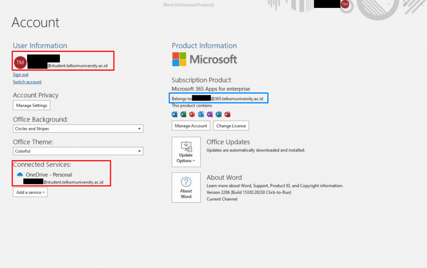Image resolution: width=427 pixels, height=268 pixels.
Task: Click the Outlook icon in product contents
Action: (201, 114)
